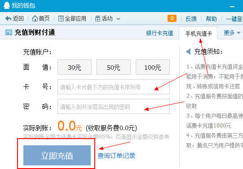Click the speaker icon next to 充值须知
This screenshot has height=169, width=243.
[x=189, y=52]
